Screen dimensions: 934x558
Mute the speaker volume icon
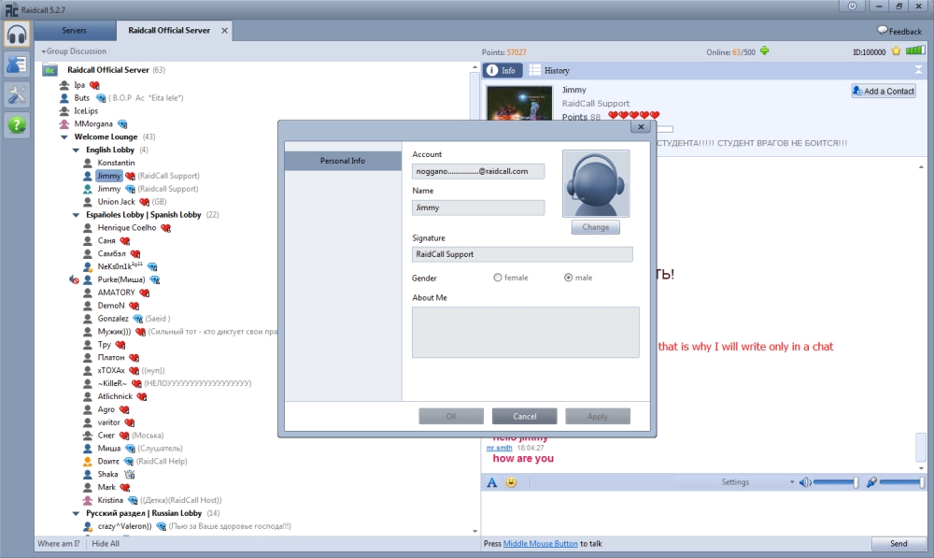(804, 482)
